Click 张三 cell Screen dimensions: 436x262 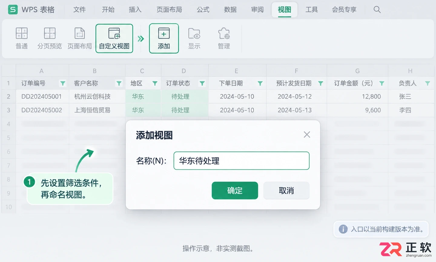click(411, 96)
